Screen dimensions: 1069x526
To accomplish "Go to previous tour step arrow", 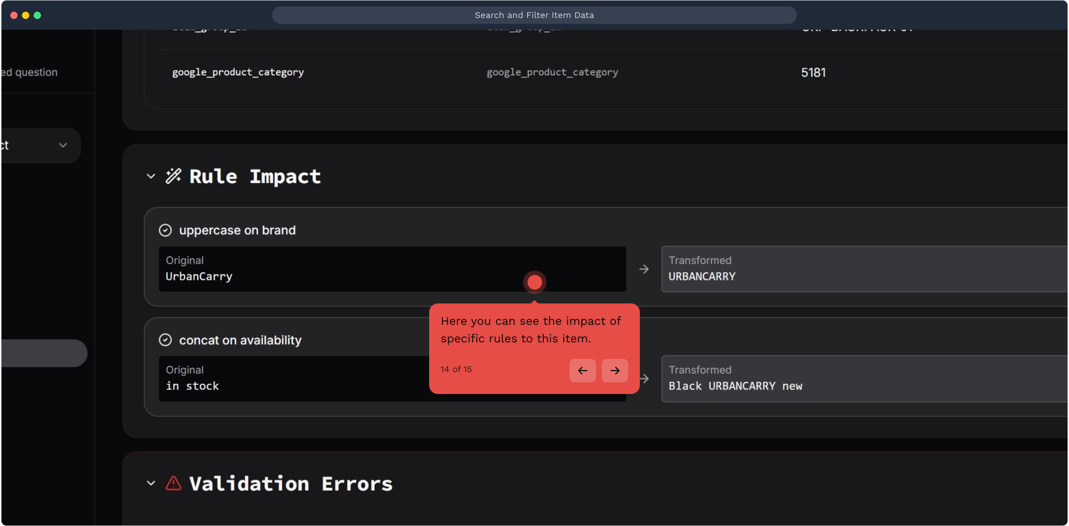I will click(582, 371).
